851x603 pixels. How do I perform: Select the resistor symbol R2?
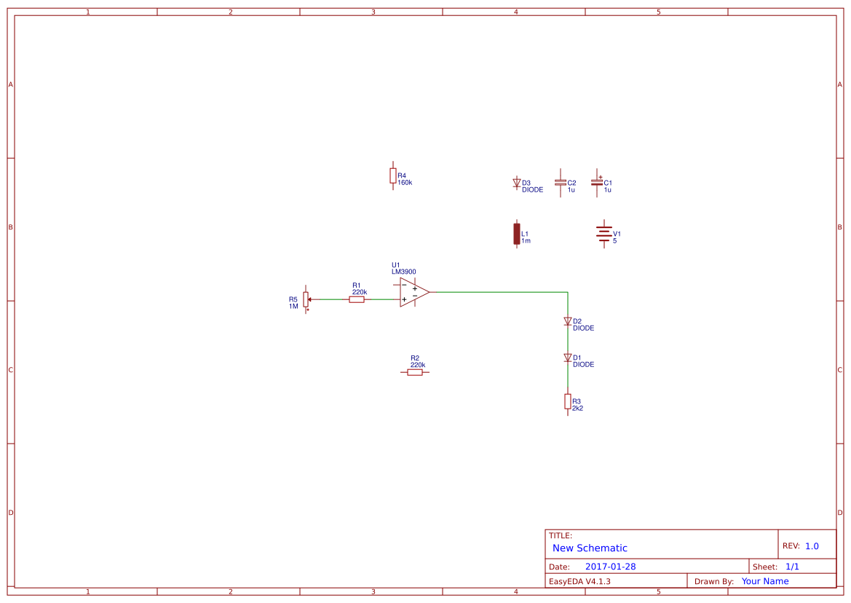415,371
